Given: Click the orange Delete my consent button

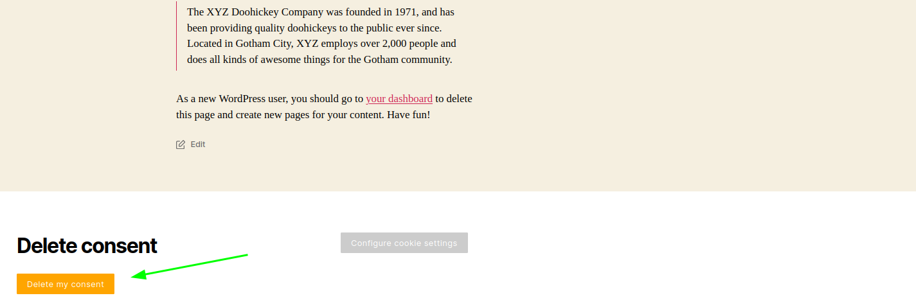Looking at the screenshot, I should coord(66,284).
